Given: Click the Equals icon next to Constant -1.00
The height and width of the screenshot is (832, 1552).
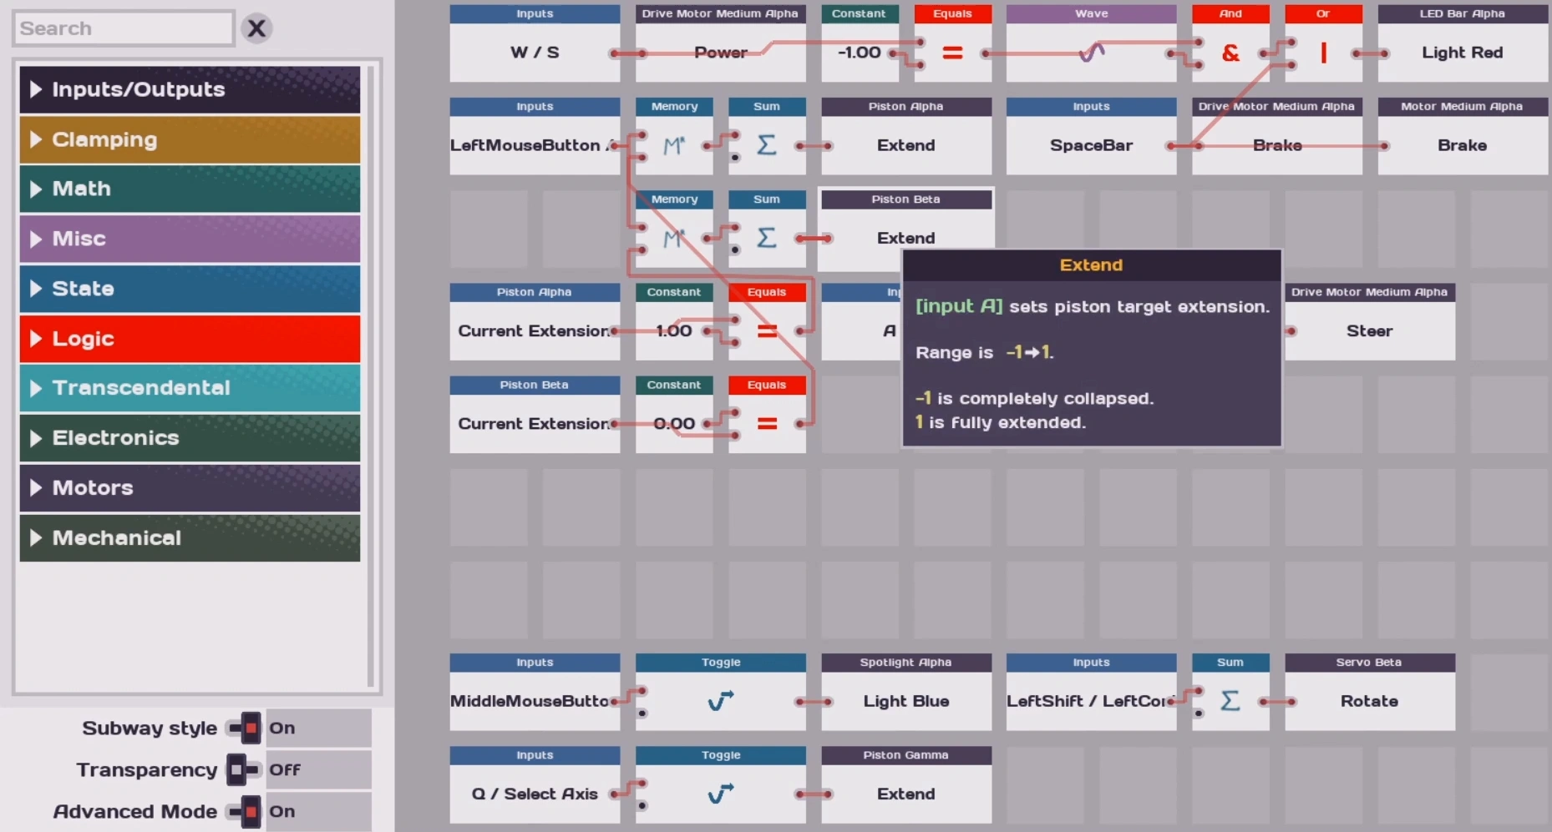Looking at the screenshot, I should (952, 53).
